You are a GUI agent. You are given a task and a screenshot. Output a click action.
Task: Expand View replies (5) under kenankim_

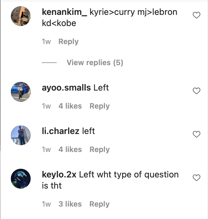pos(95,63)
